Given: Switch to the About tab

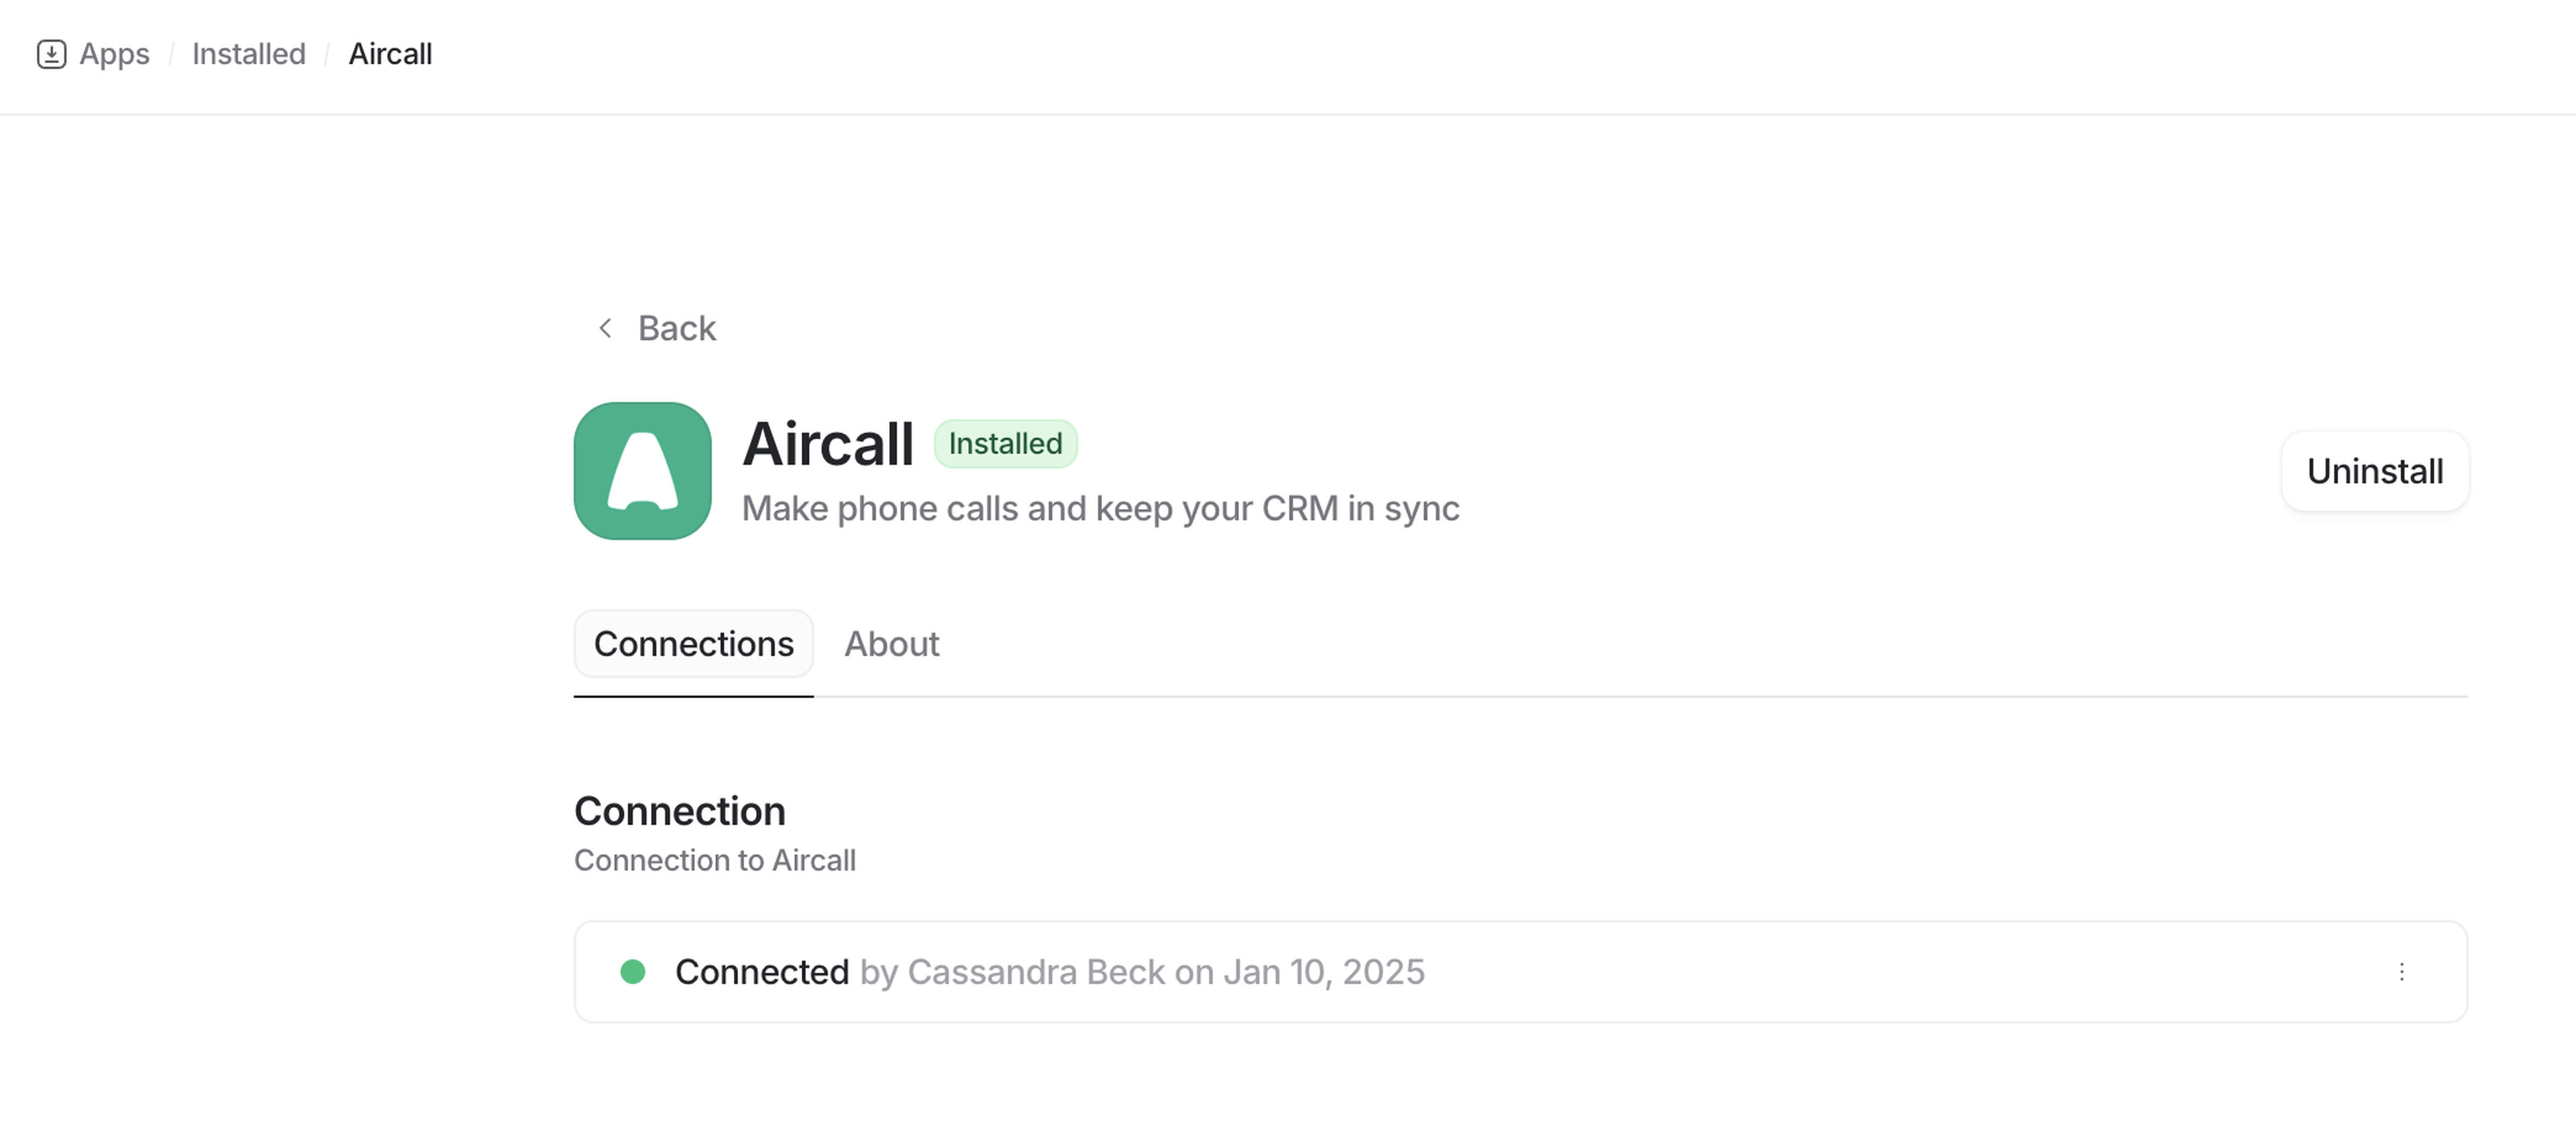Looking at the screenshot, I should (x=891, y=644).
